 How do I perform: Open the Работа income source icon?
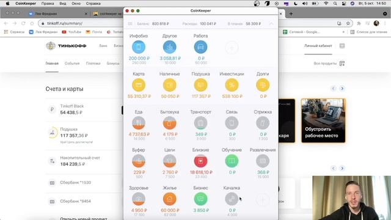click(x=200, y=47)
